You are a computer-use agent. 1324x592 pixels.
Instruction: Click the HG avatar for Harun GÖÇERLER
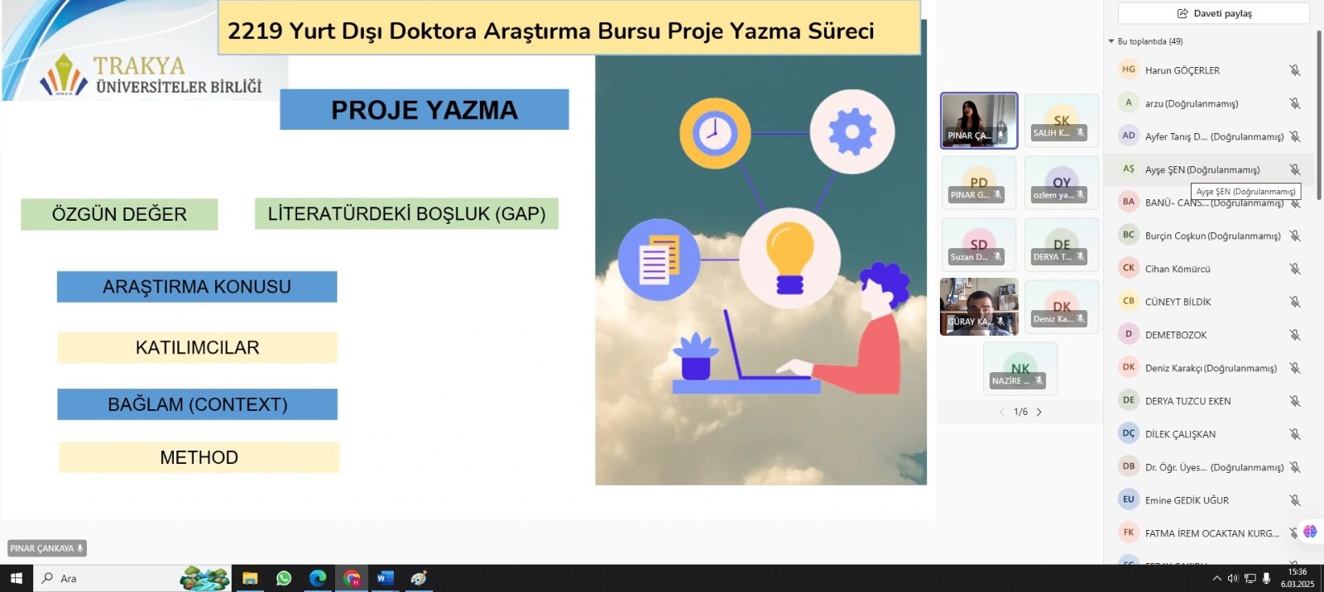pyautogui.click(x=1129, y=70)
